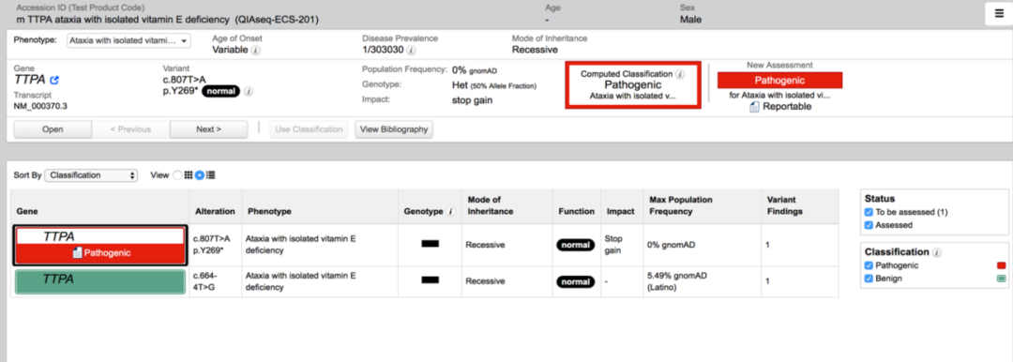Click document icon in Pathogenic TTPA tile
1013x362 pixels.
pyautogui.click(x=77, y=253)
